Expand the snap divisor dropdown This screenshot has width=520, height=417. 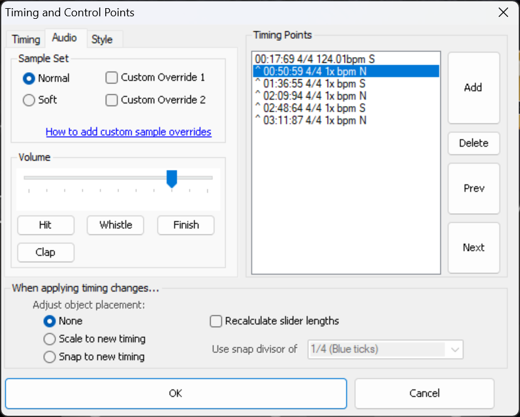tap(454, 349)
